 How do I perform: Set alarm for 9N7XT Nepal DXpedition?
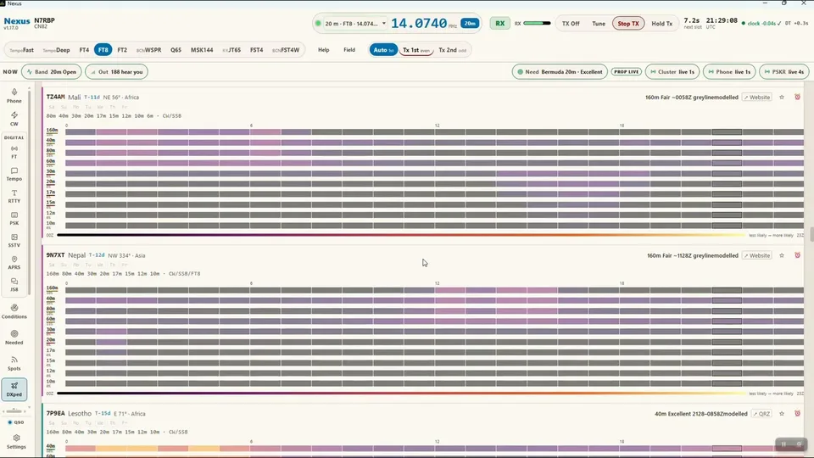coord(797,255)
